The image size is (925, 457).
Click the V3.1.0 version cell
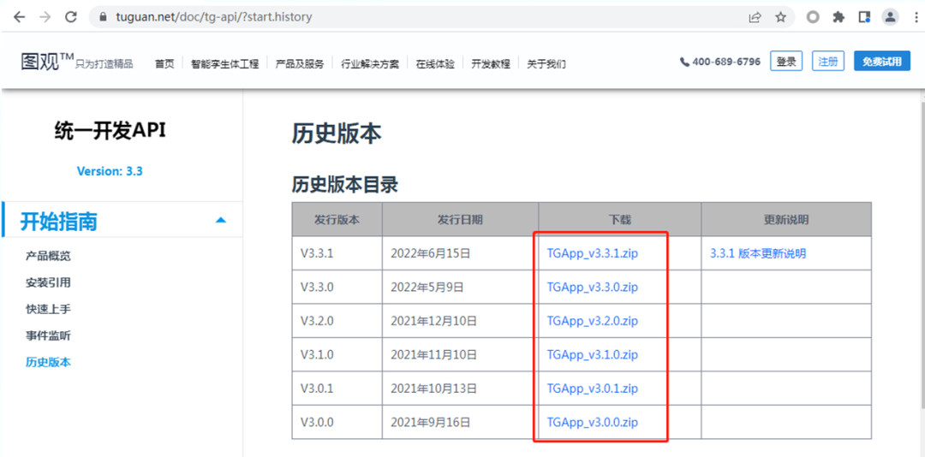(337, 354)
